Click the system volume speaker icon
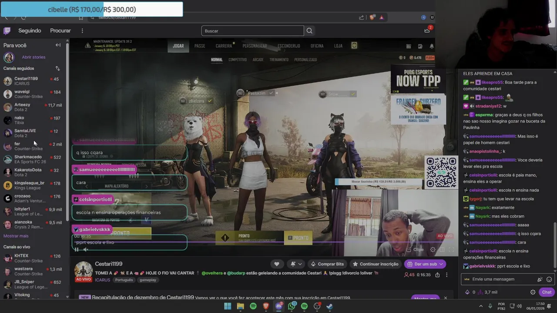Viewport: 557px width, 313px height. pos(520,306)
